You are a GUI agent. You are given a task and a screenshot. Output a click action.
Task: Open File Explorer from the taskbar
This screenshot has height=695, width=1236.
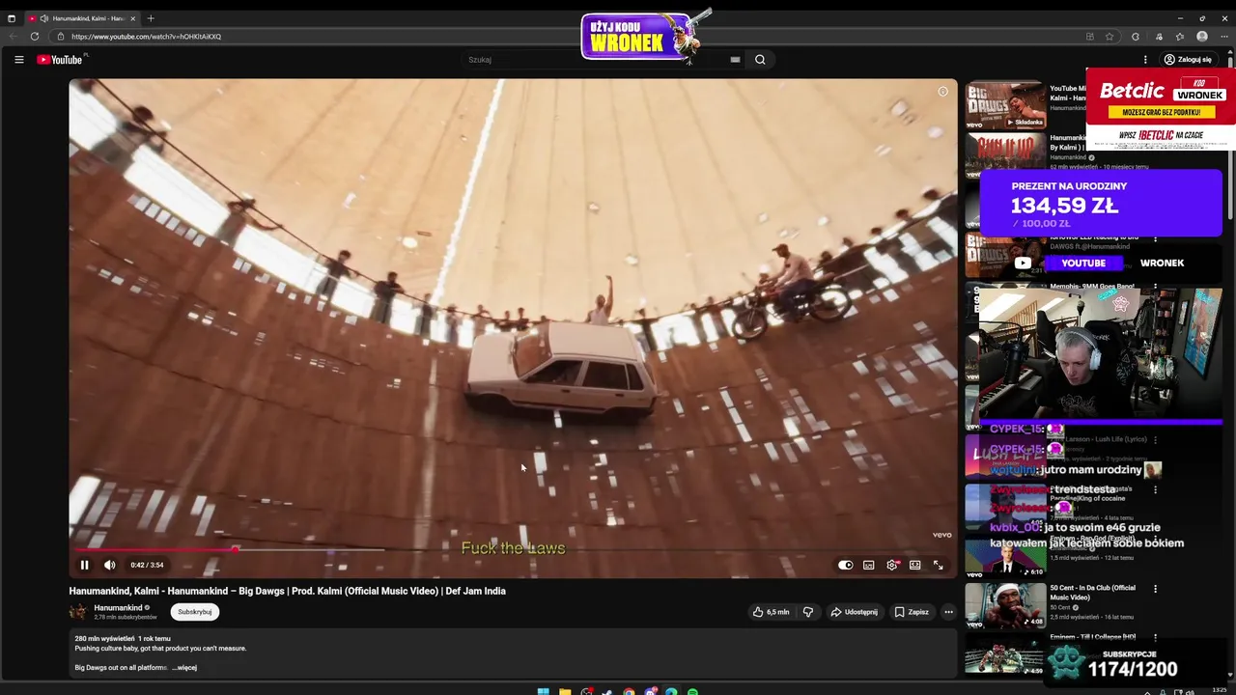(x=565, y=691)
